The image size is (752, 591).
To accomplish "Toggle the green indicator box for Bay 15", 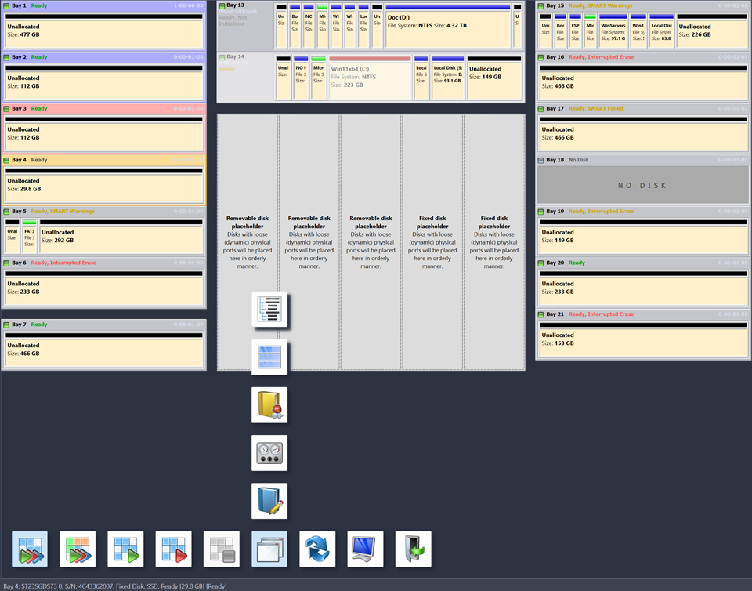I will 541,6.
